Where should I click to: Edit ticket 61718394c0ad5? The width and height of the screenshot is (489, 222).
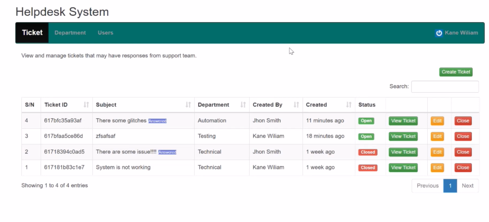[x=437, y=152]
